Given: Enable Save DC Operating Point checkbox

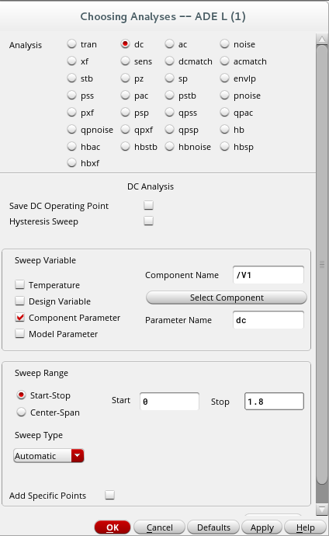Looking at the screenshot, I should coord(148,205).
